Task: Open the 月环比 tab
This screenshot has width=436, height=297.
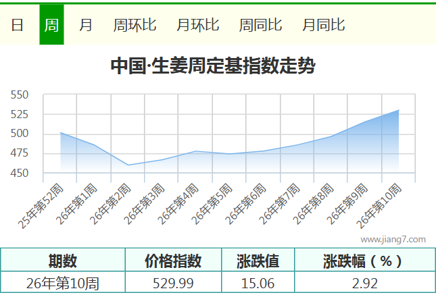Action: [x=197, y=25]
